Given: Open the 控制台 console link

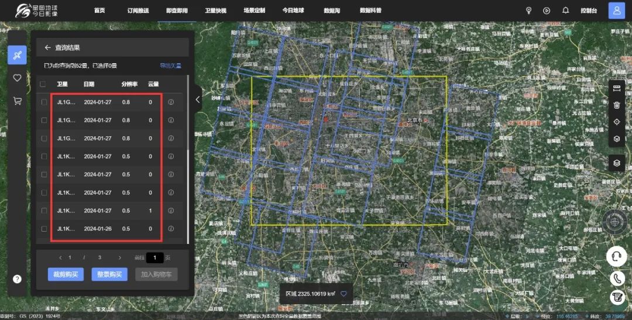Looking at the screenshot, I should point(589,11).
